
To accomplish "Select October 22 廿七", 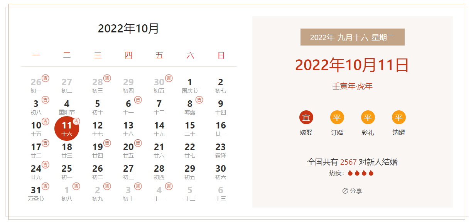I will 190,150.
